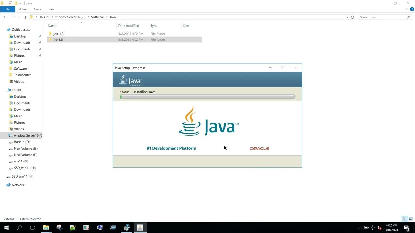Click Software breadcrumb in address bar
This screenshot has width=415, height=233.
98,17
